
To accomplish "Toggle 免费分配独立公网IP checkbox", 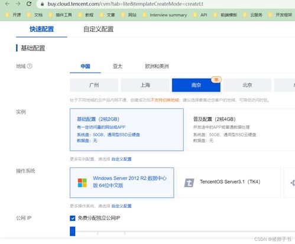I will tap(73, 218).
